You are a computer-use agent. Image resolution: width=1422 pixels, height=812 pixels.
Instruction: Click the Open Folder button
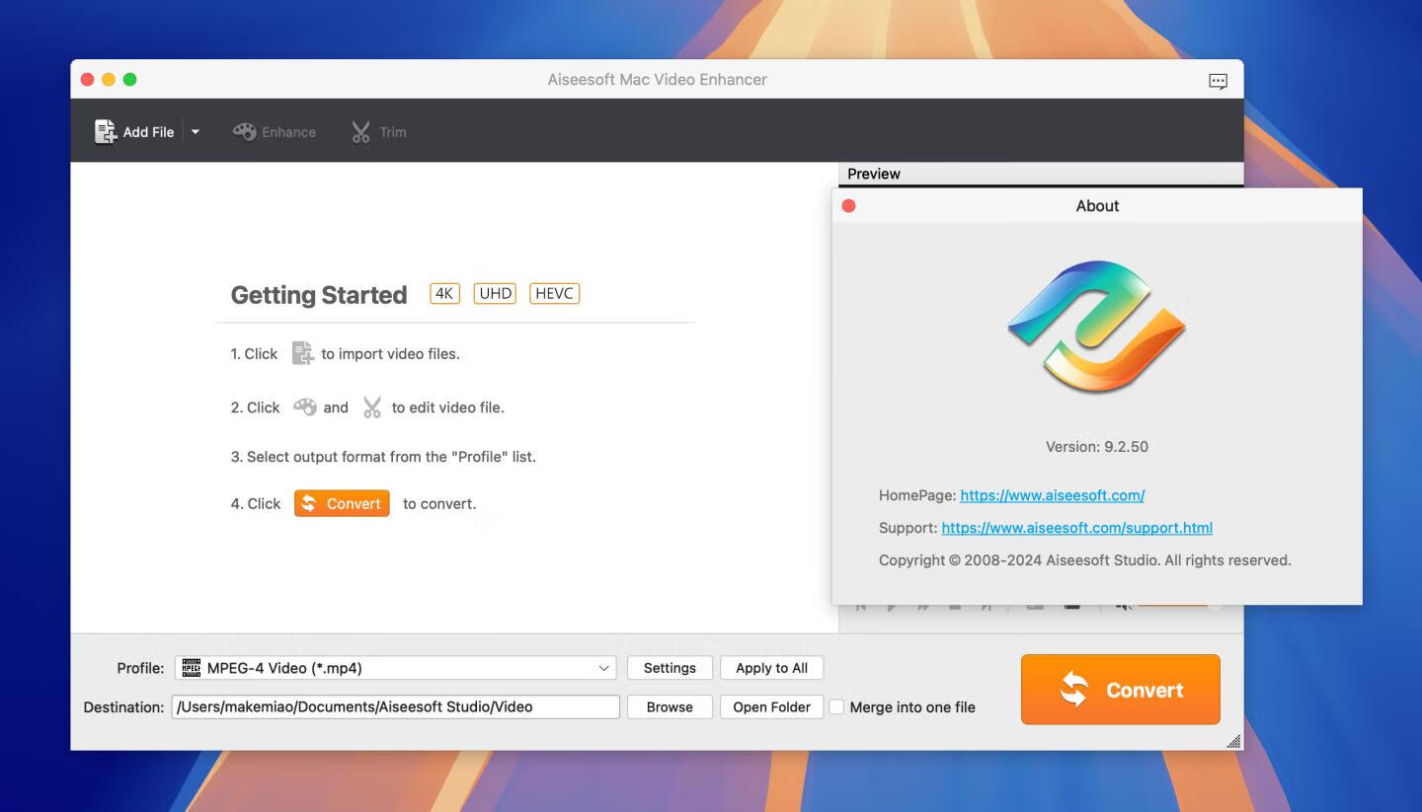[x=771, y=707]
